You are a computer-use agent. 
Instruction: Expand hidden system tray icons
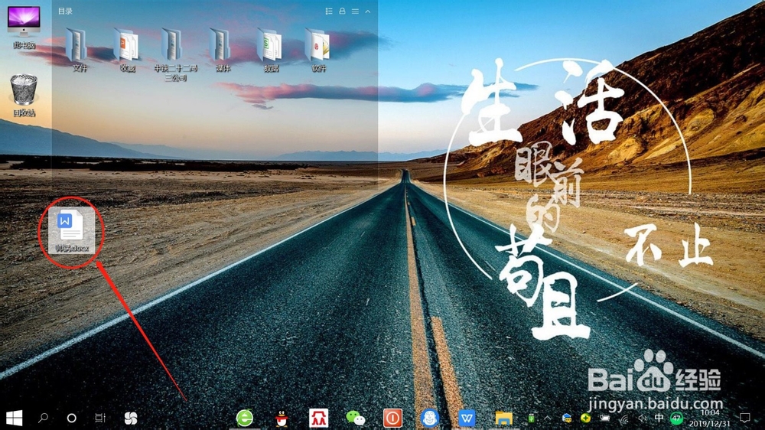point(548,418)
